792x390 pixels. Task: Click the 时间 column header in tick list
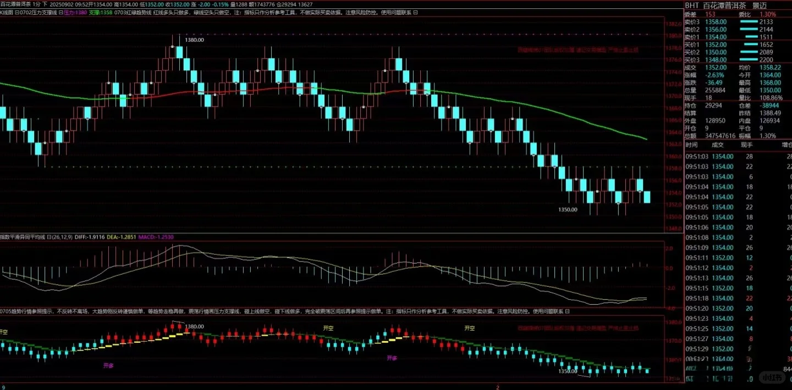(x=692, y=145)
